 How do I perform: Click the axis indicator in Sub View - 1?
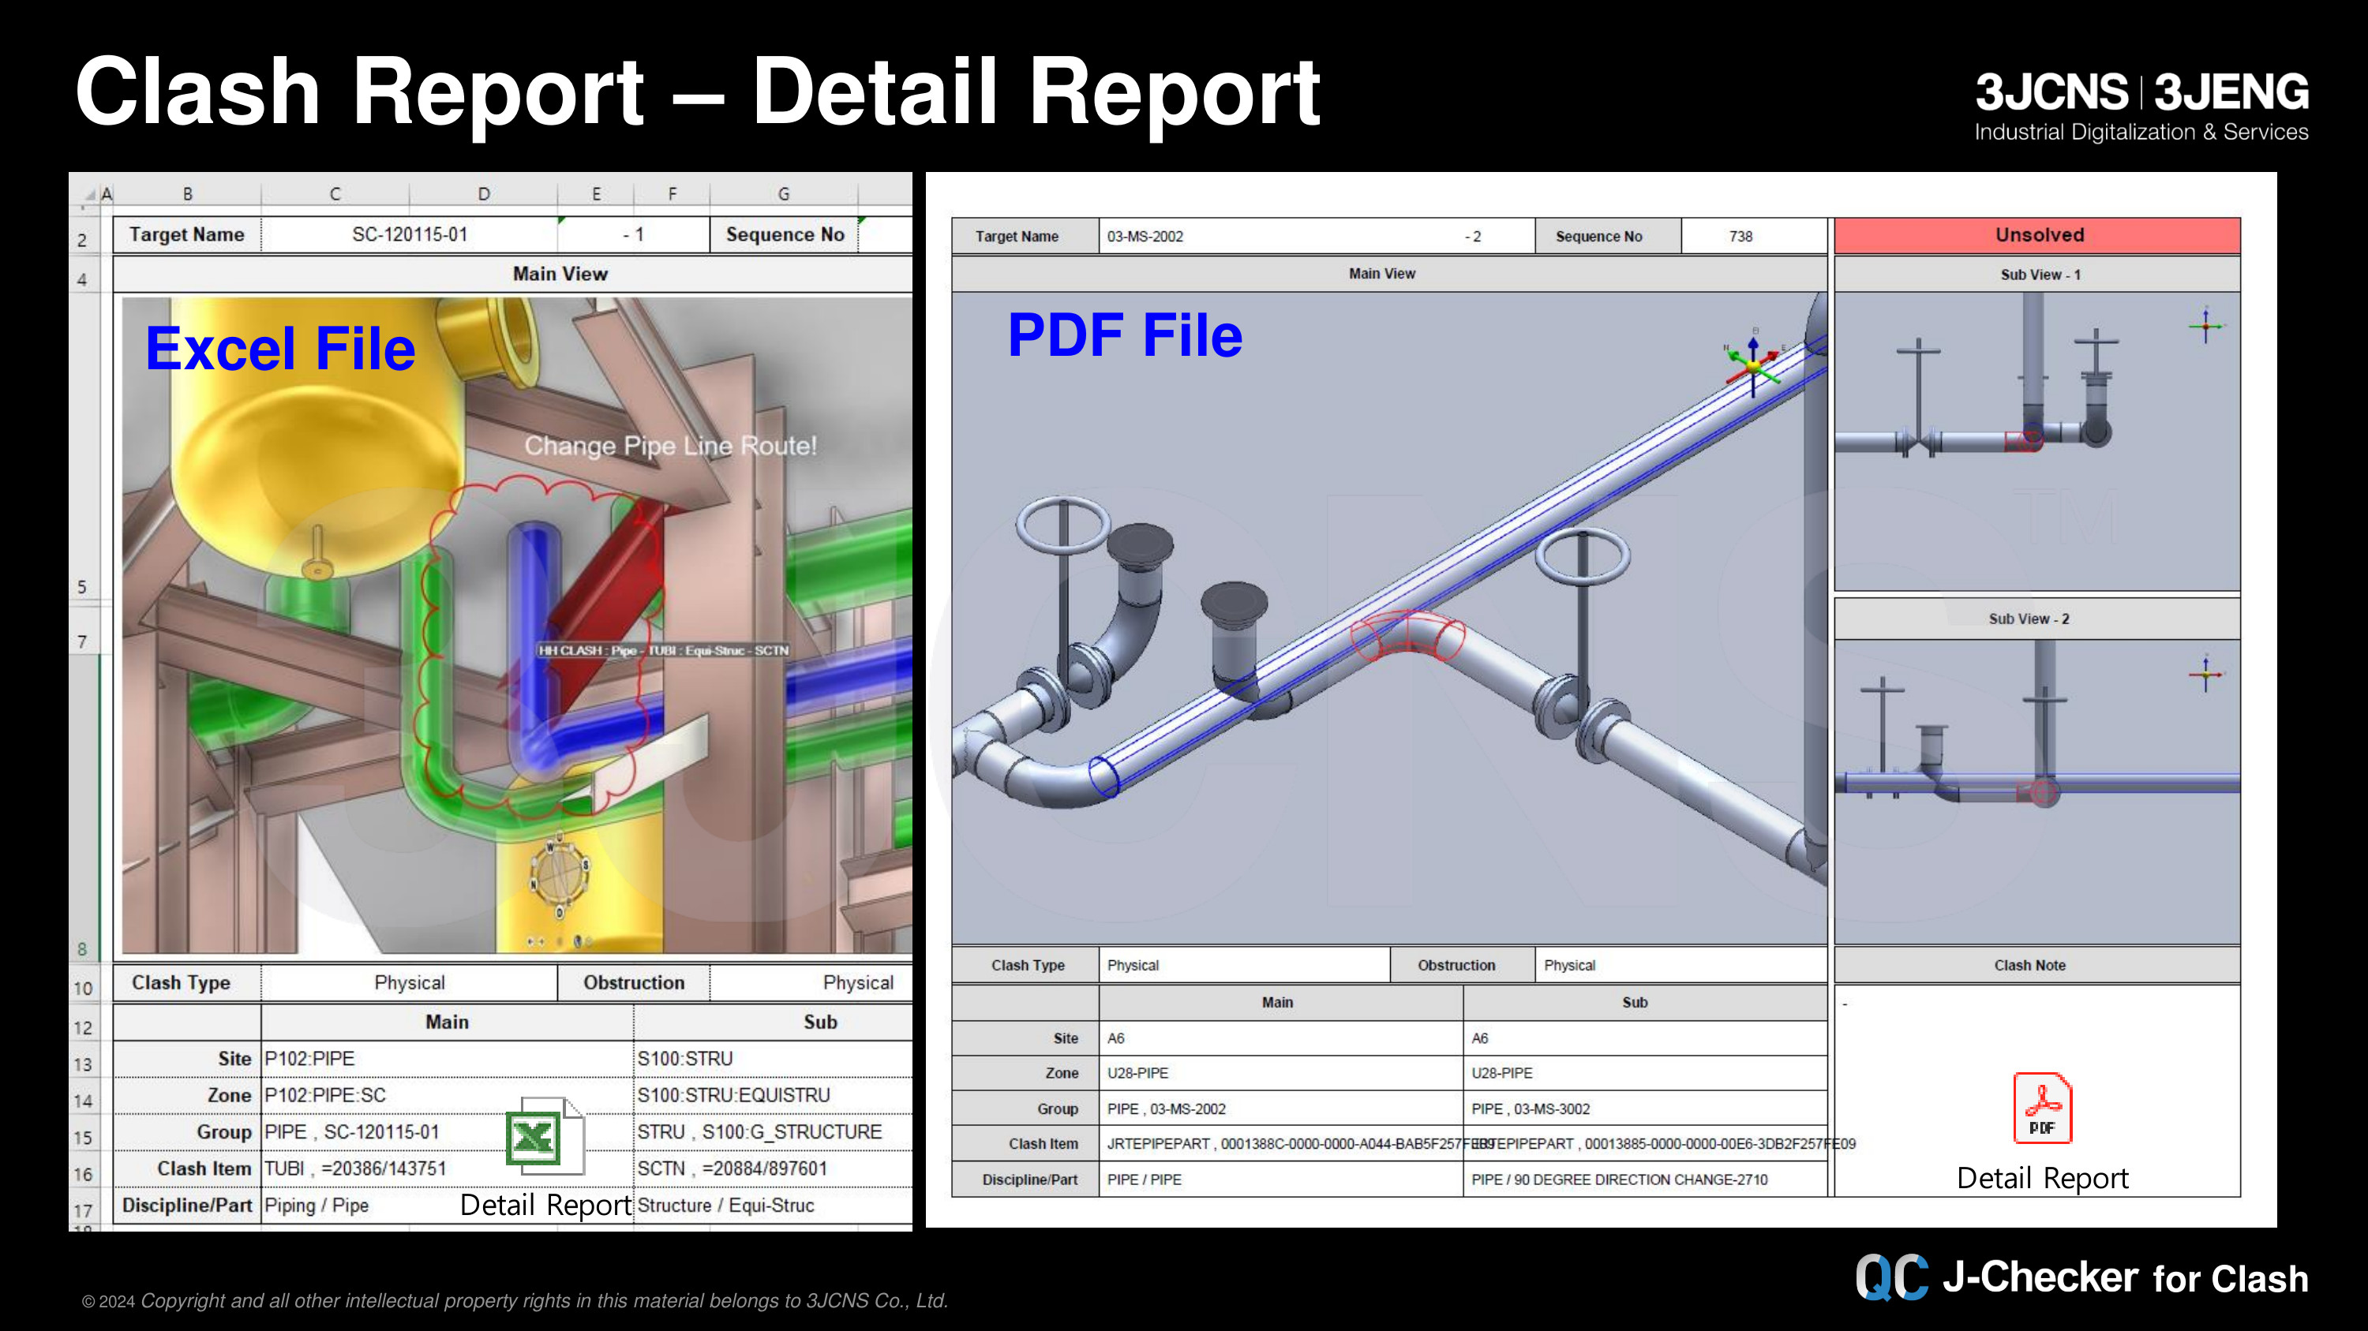point(2205,326)
